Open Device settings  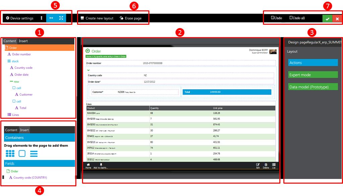(20, 18)
